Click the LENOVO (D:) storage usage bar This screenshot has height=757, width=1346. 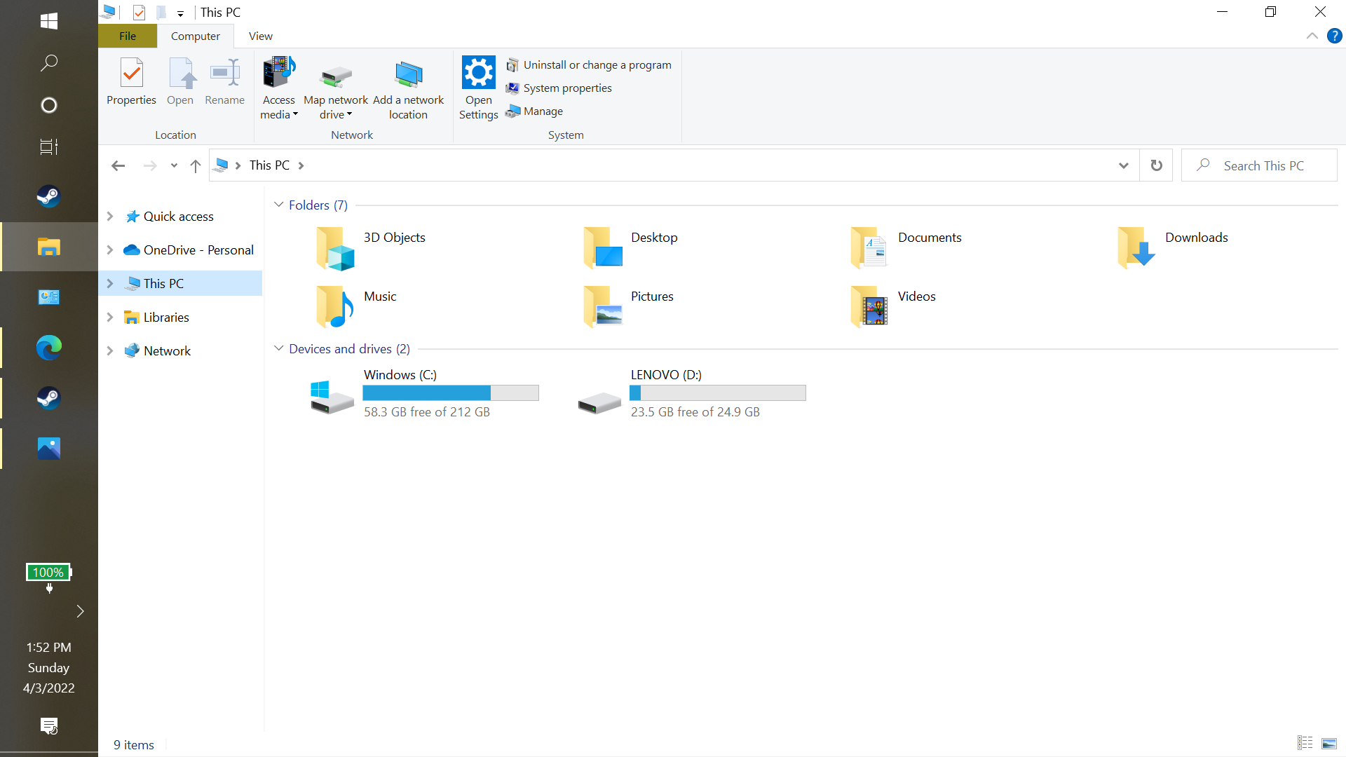pos(717,393)
